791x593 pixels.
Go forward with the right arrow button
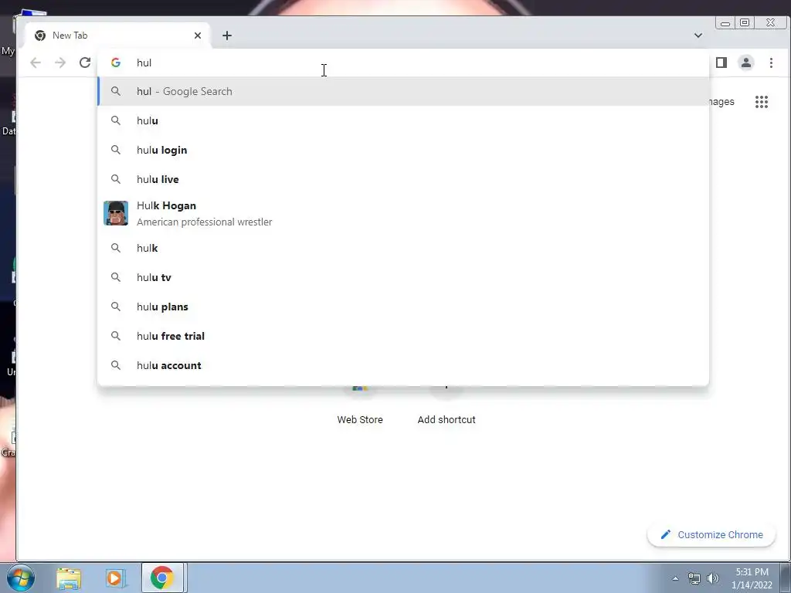click(60, 63)
